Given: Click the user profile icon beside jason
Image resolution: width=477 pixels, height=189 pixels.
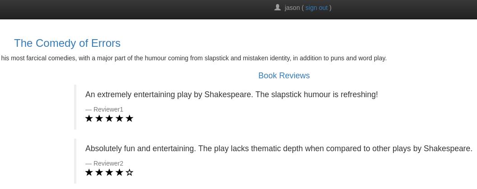Looking at the screenshot, I should click(x=277, y=7).
